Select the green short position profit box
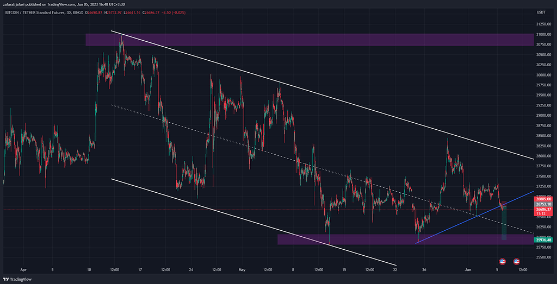Image resolution: width=557 pixels, height=284 pixels. 504,224
